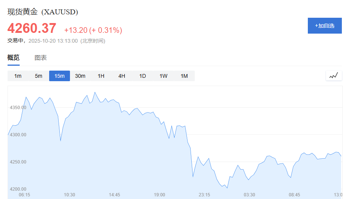
Task: Show the 1W weekly chart
Action: click(163, 76)
